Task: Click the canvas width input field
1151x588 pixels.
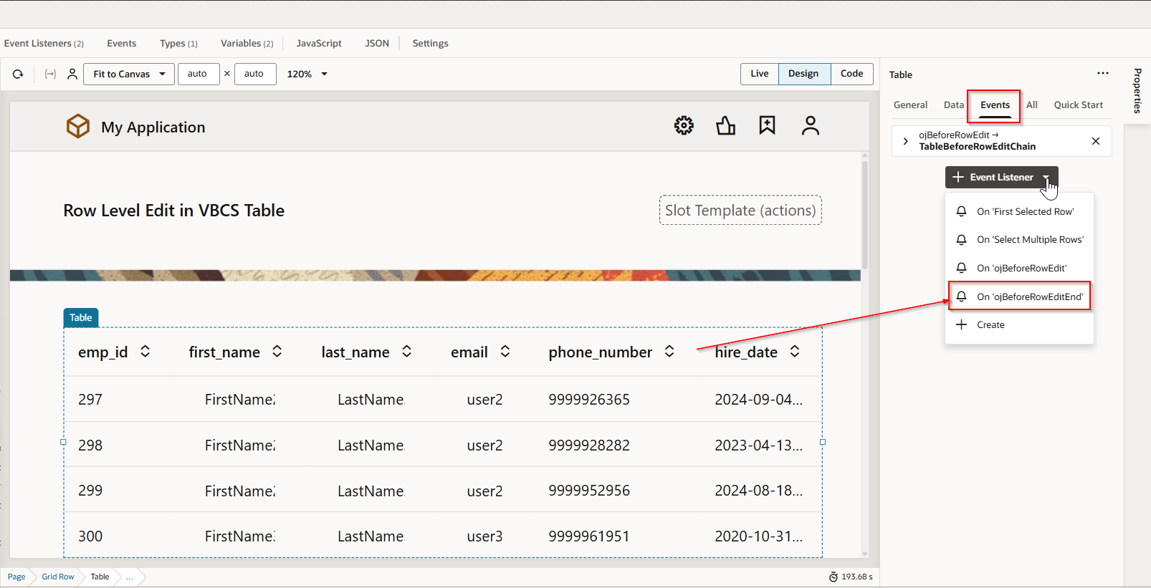Action: 198,74
